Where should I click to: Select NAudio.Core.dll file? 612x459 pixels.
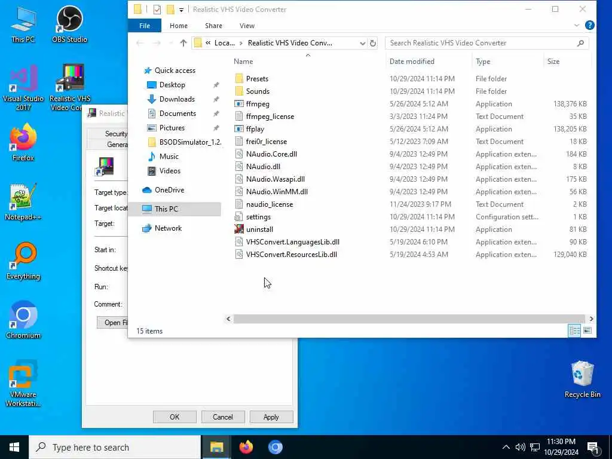click(x=271, y=154)
